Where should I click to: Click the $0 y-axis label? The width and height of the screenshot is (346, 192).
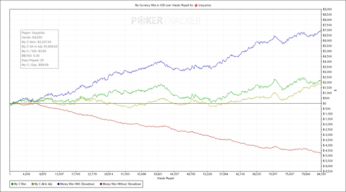[x=325, y=103]
